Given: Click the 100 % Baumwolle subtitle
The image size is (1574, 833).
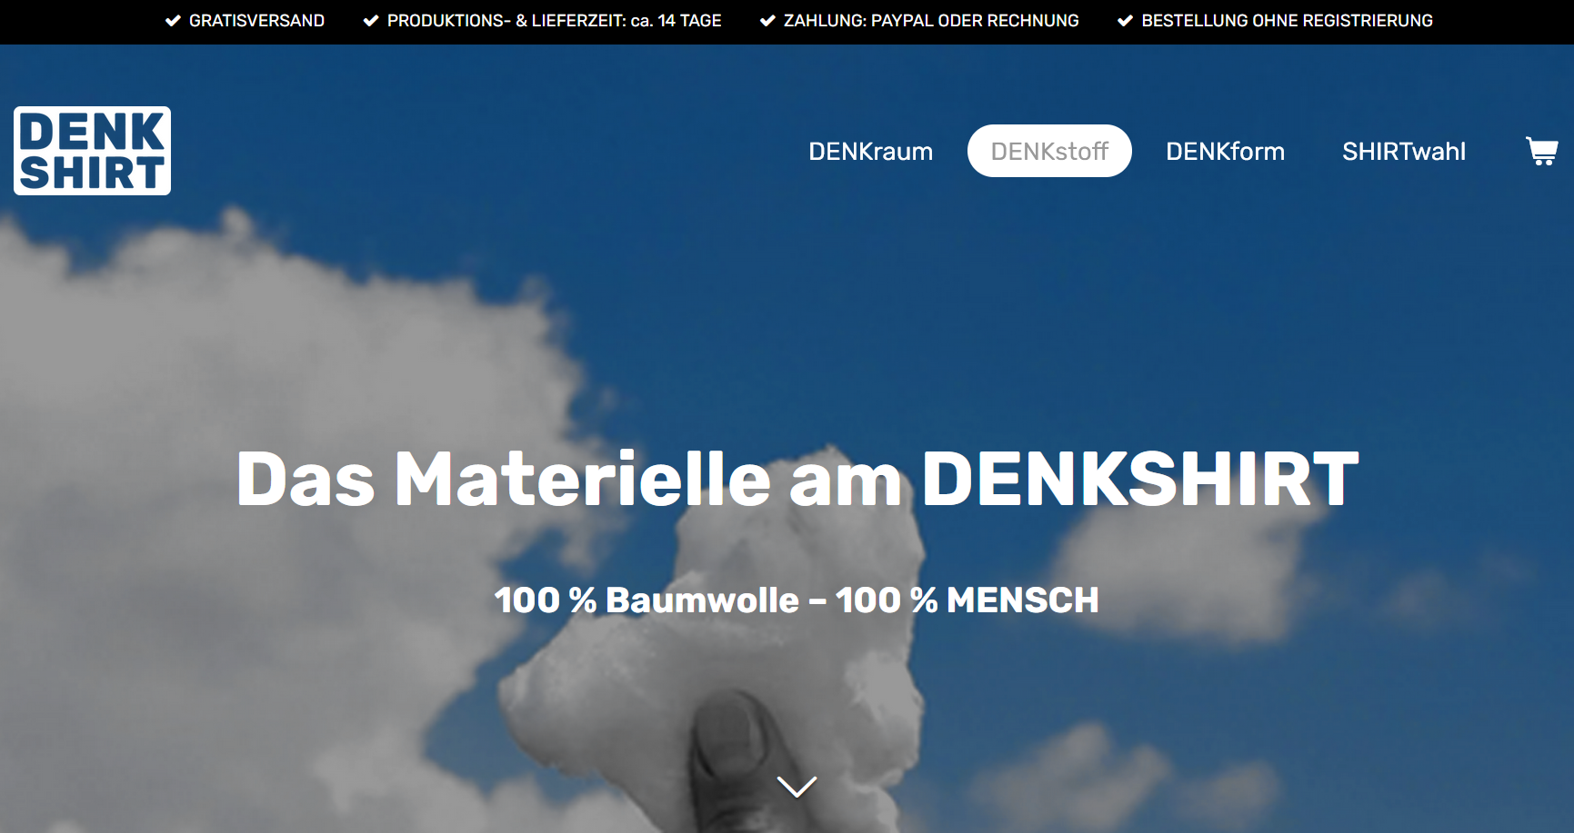Looking at the screenshot, I should click(x=796, y=600).
